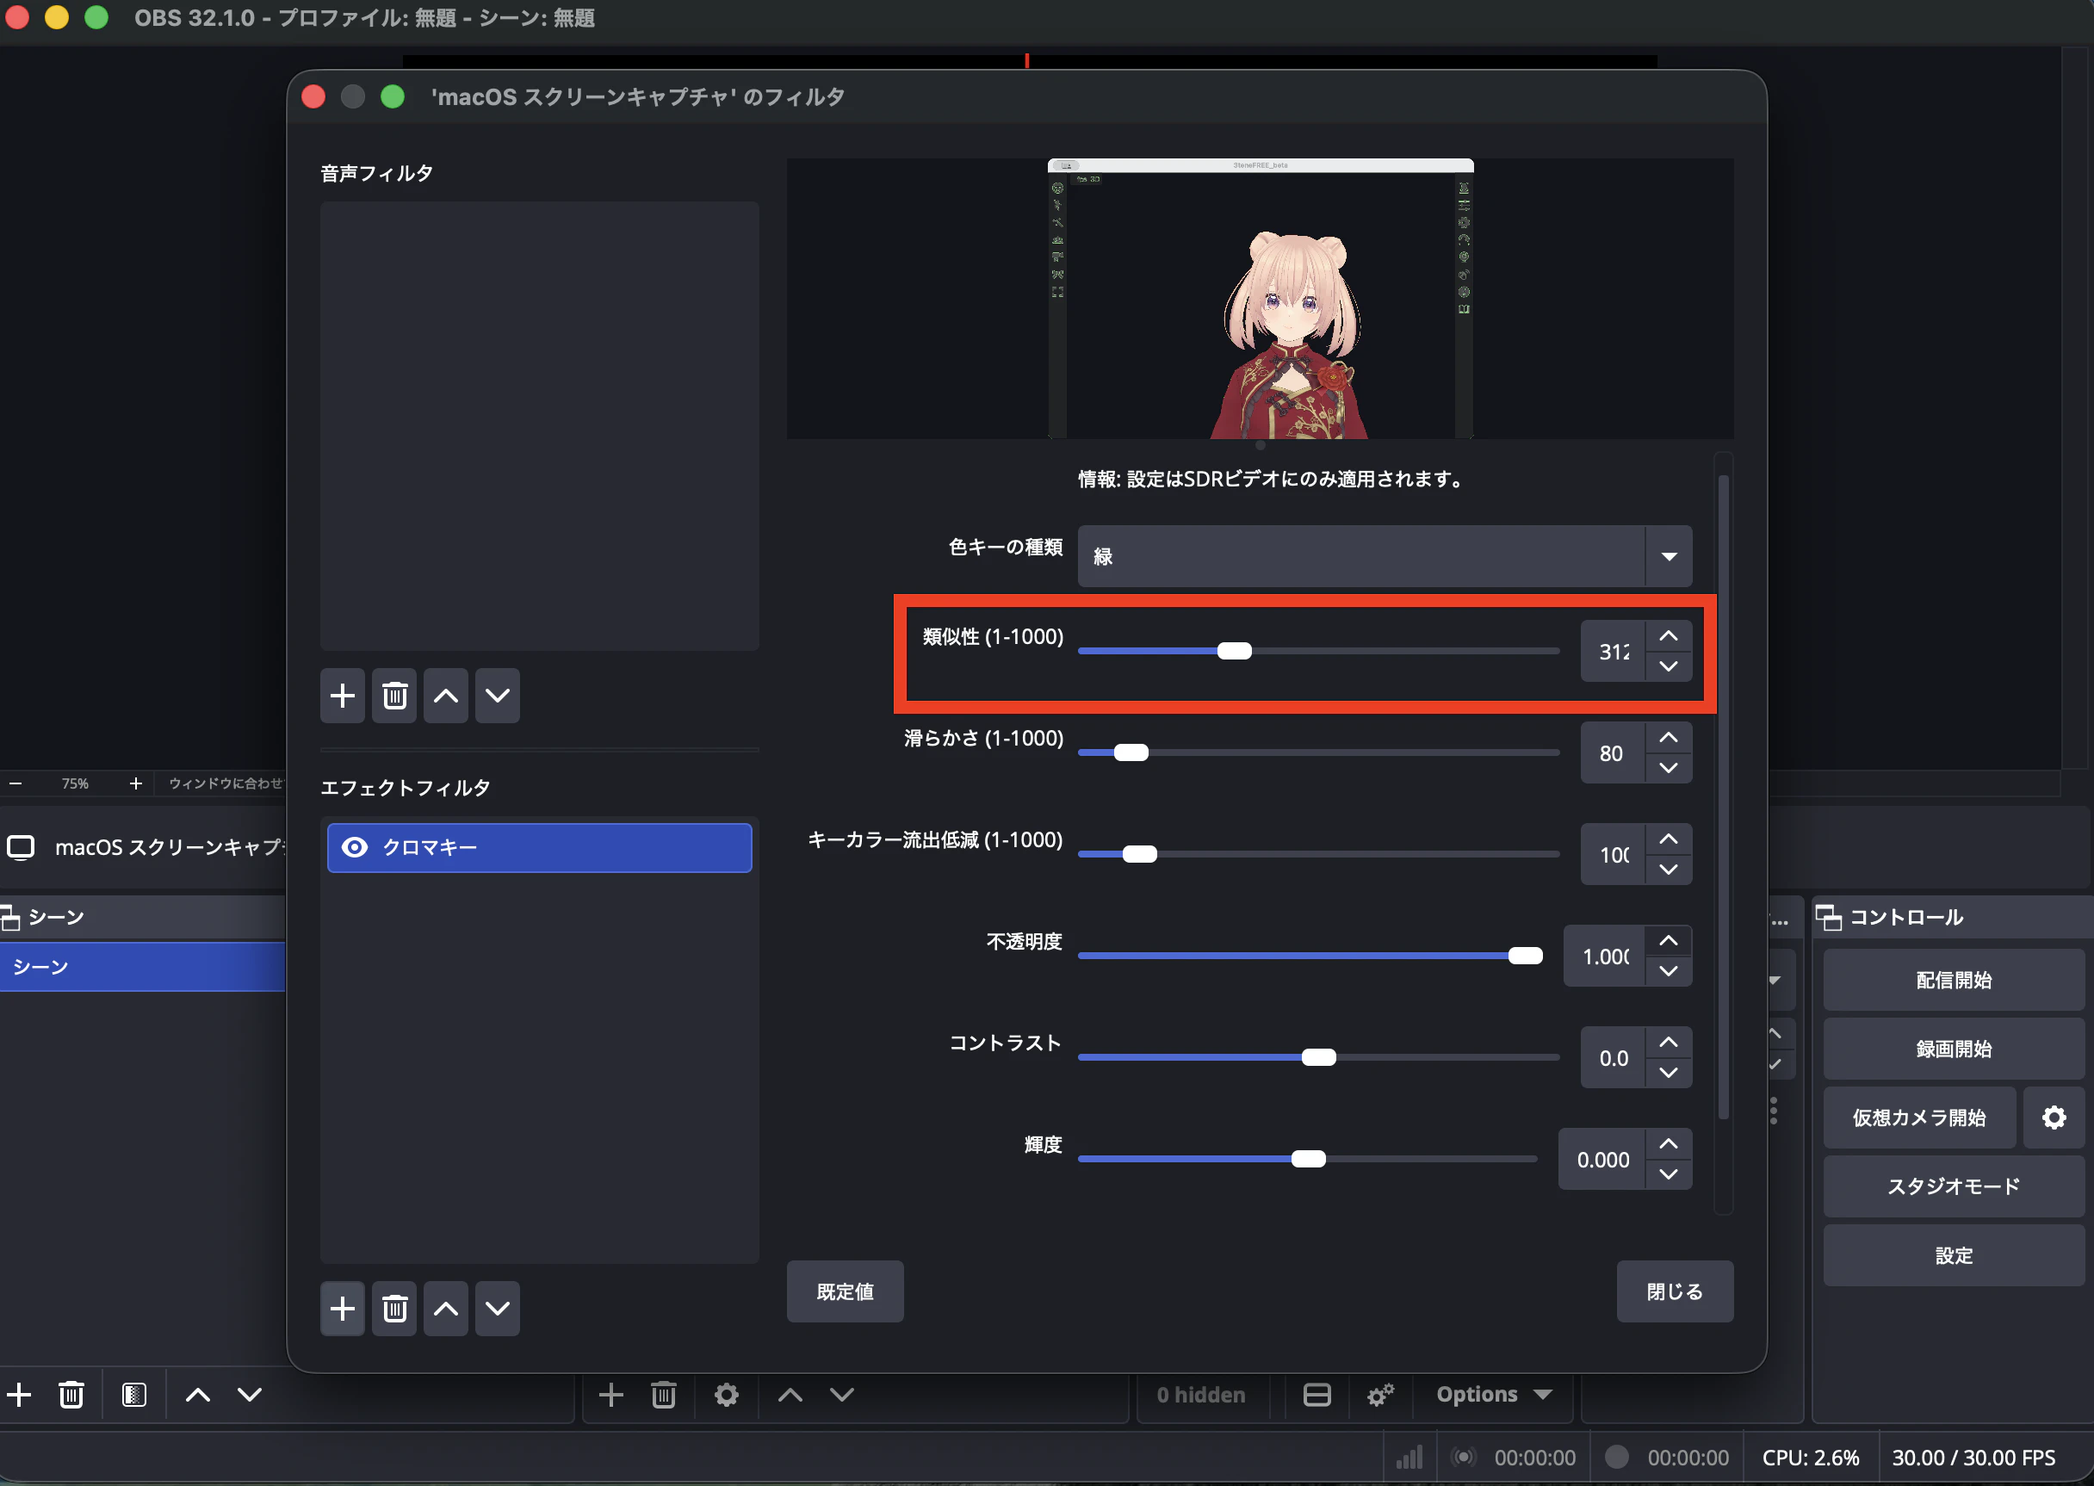Screen dimensions: 2094x1486
Task: Open scene filters icon in main window
Action: (x=133, y=1395)
